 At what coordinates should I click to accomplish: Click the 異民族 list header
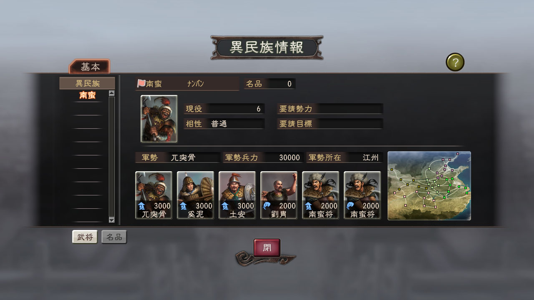click(87, 83)
